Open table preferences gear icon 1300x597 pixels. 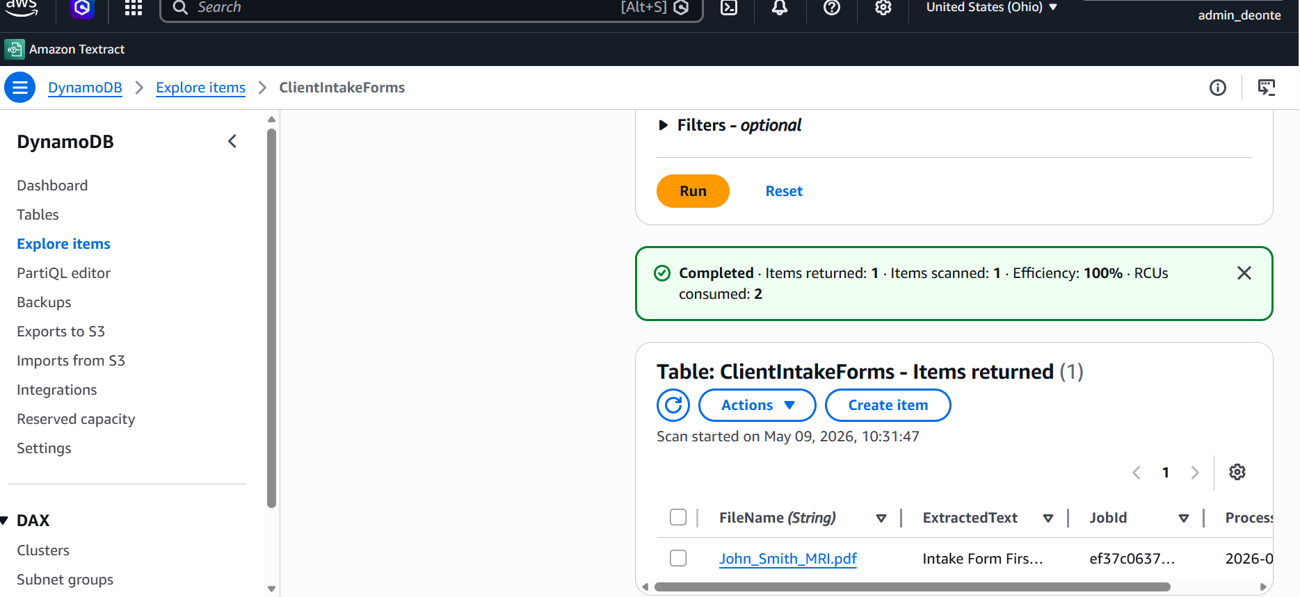[1237, 473]
